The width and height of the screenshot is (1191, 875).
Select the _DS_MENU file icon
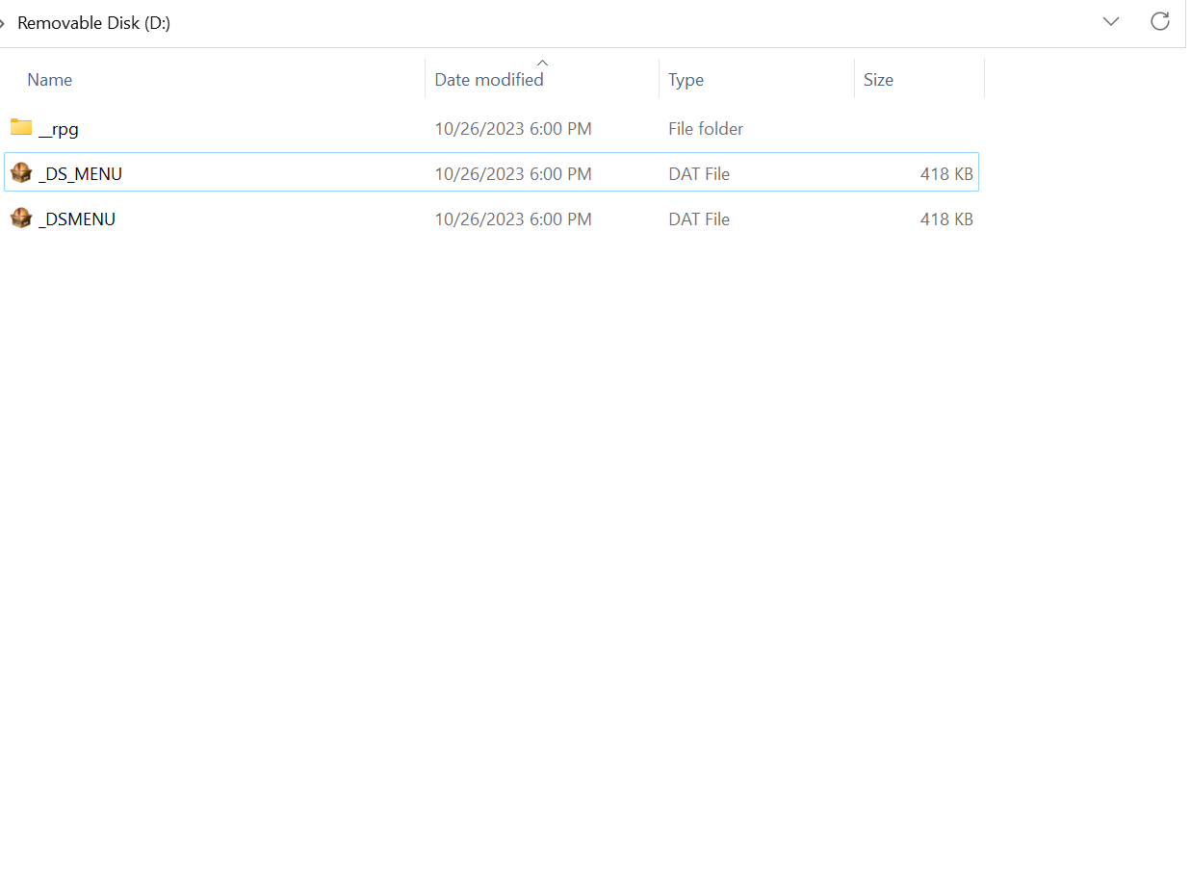(21, 173)
